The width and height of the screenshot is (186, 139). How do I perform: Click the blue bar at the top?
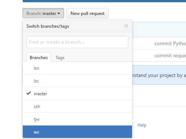click(x=104, y=1)
